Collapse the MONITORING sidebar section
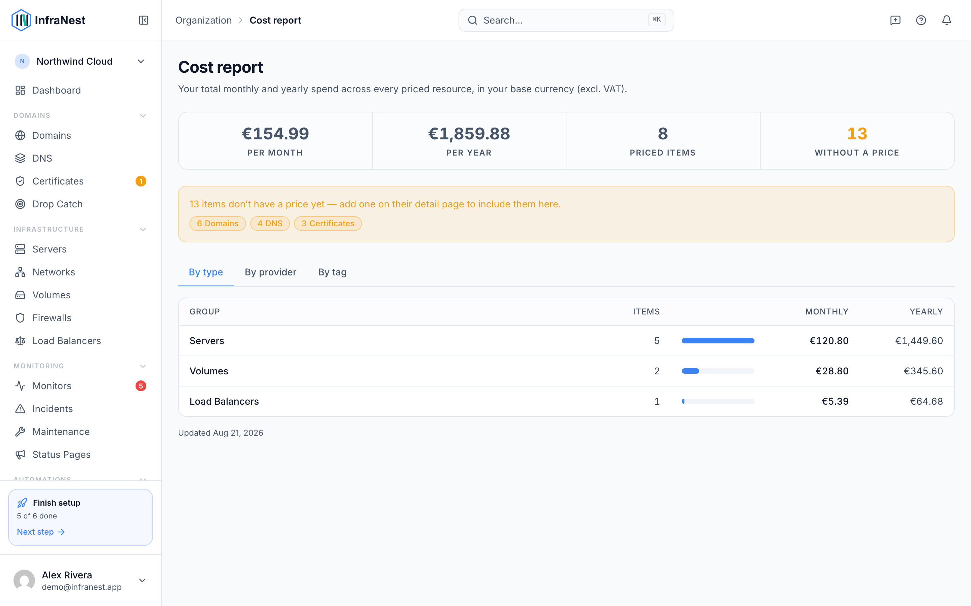This screenshot has height=606, width=971. [x=142, y=366]
